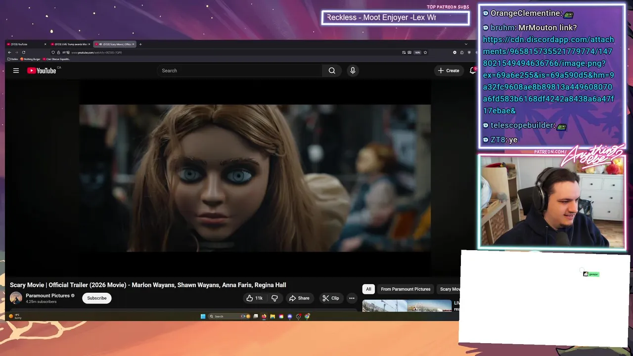Go forward in browser history
The height and width of the screenshot is (356, 633).
click(17, 52)
